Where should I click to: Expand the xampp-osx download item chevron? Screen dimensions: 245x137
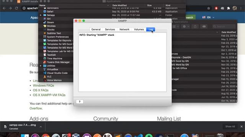(41, 127)
